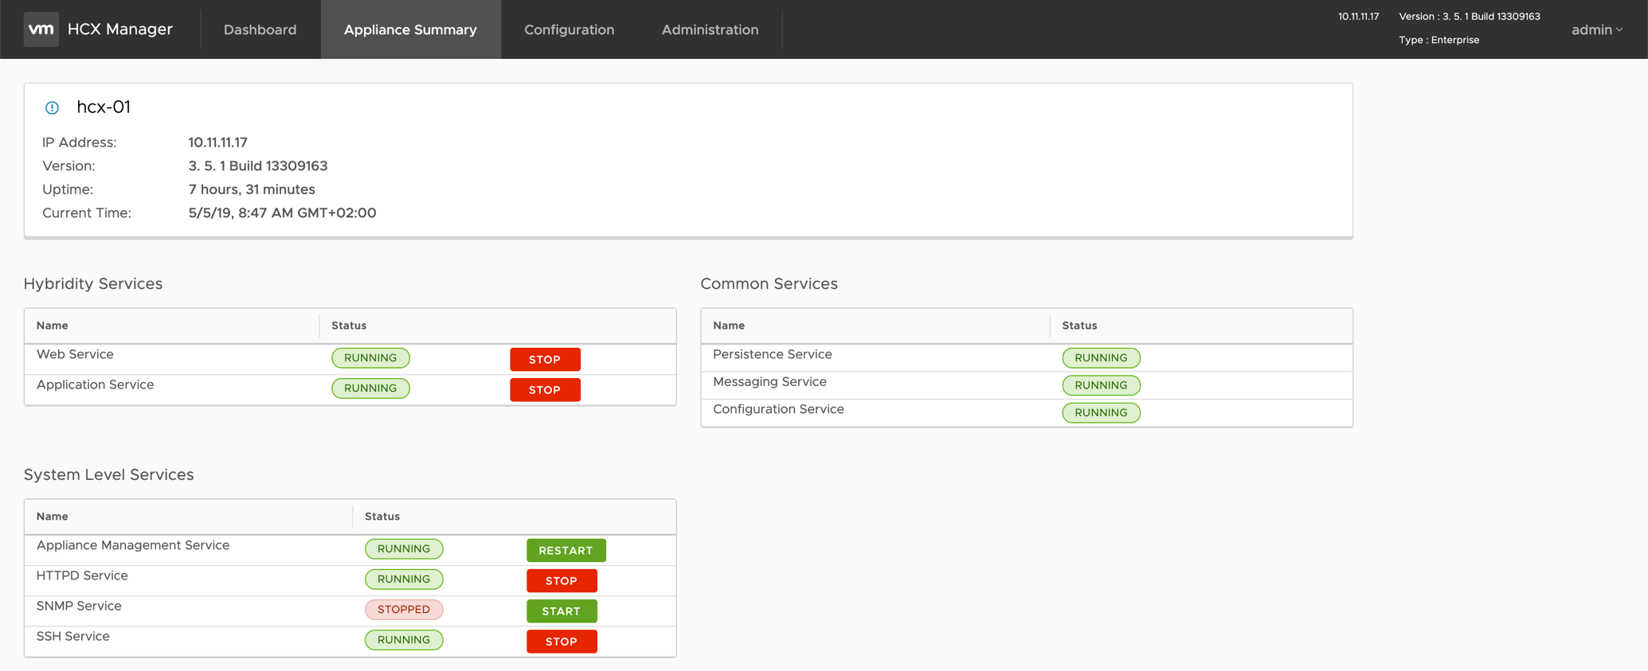Select the Appliance Summary tab
Image resolution: width=1648 pixels, height=671 pixels.
click(410, 29)
